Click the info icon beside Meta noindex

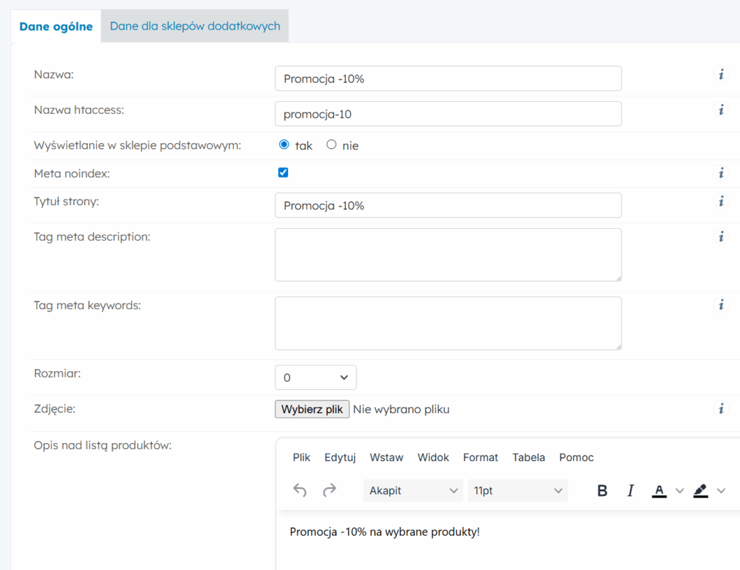coord(721,172)
